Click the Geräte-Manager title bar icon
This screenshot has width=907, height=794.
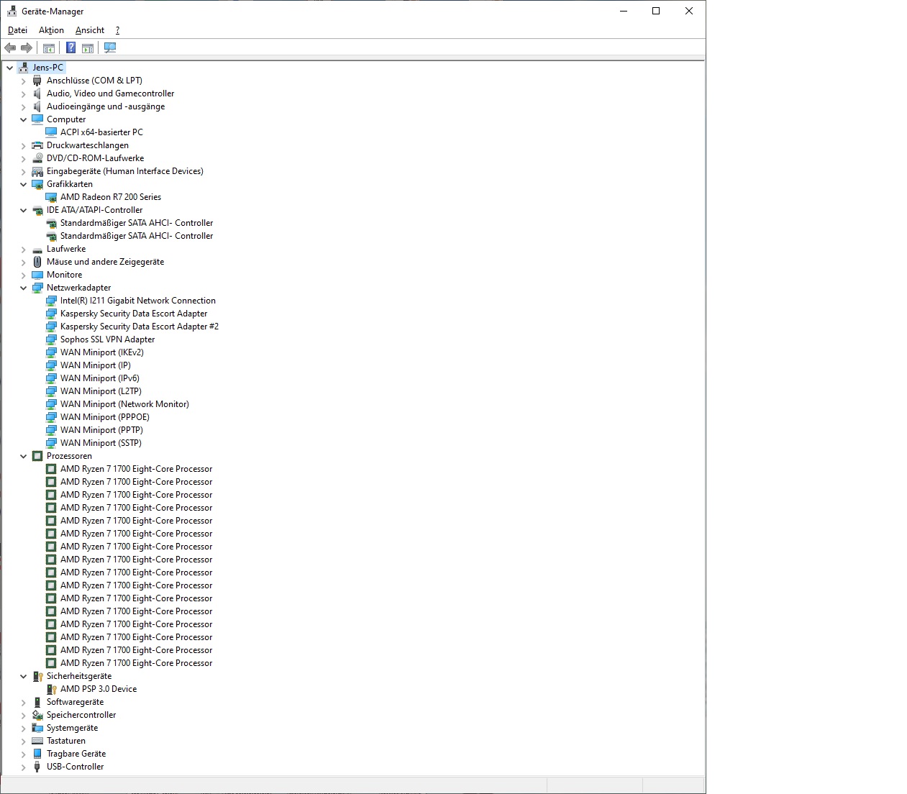(x=12, y=11)
